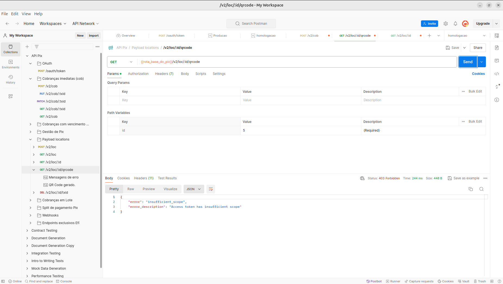Click the Share button
The image size is (503, 284).
478,48
